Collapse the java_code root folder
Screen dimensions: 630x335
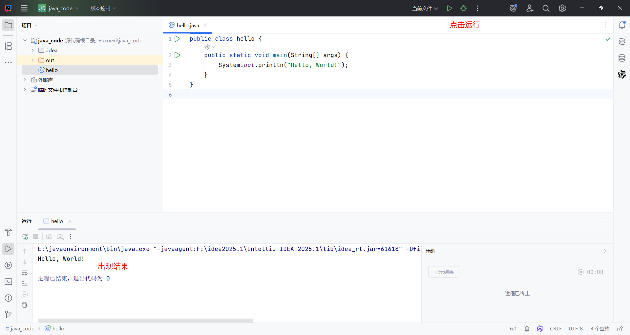tap(25, 40)
